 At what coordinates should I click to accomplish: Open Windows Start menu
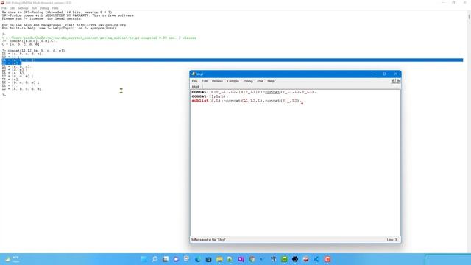(x=144, y=259)
